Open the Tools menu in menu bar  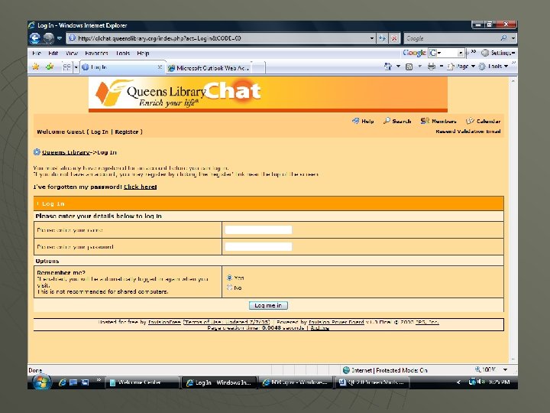123,54
